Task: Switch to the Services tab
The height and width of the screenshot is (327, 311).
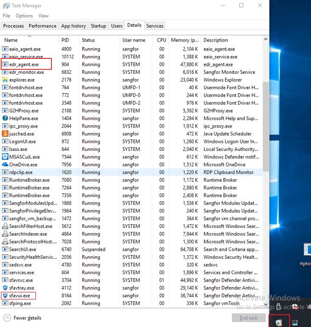Action: pyautogui.click(x=155, y=26)
